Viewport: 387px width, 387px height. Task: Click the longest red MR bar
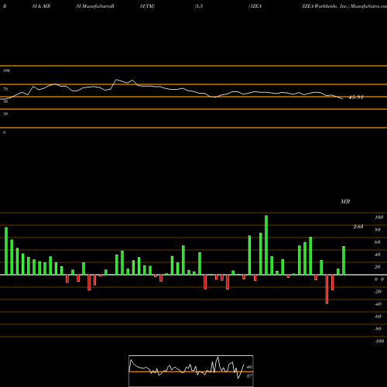pyautogui.click(x=327, y=289)
